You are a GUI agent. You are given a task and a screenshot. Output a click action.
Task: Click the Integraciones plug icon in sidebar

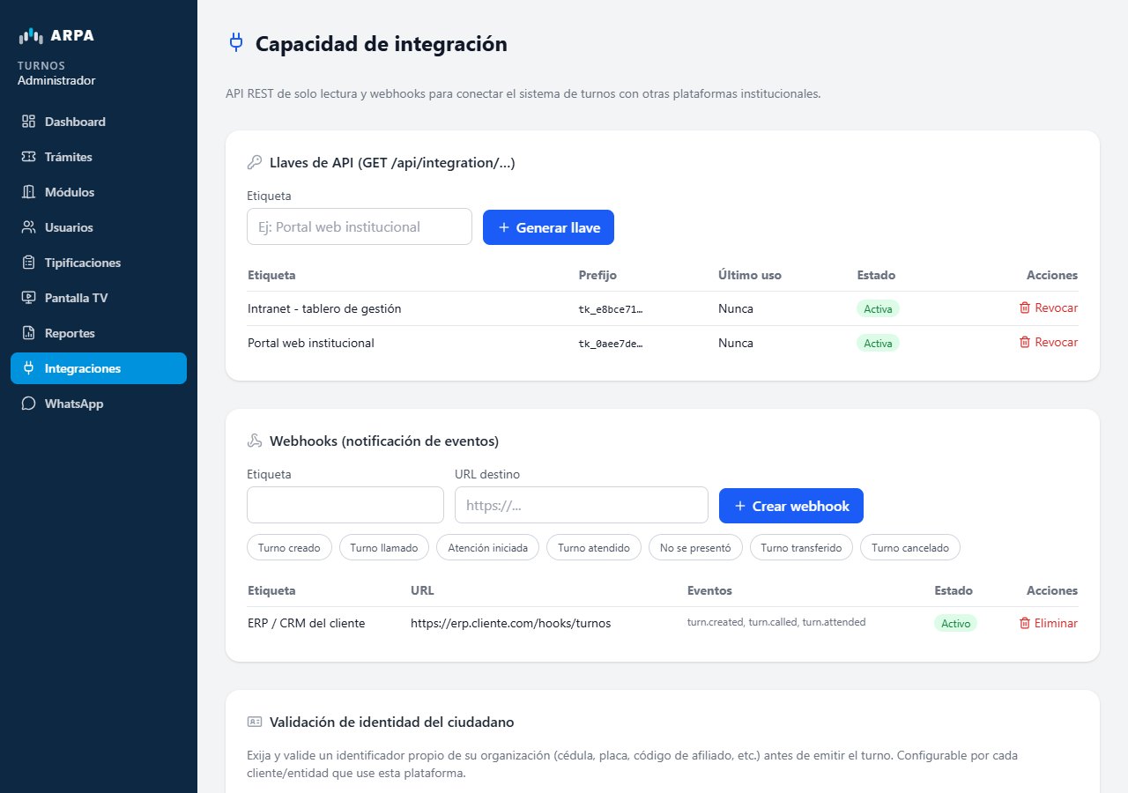tap(28, 368)
